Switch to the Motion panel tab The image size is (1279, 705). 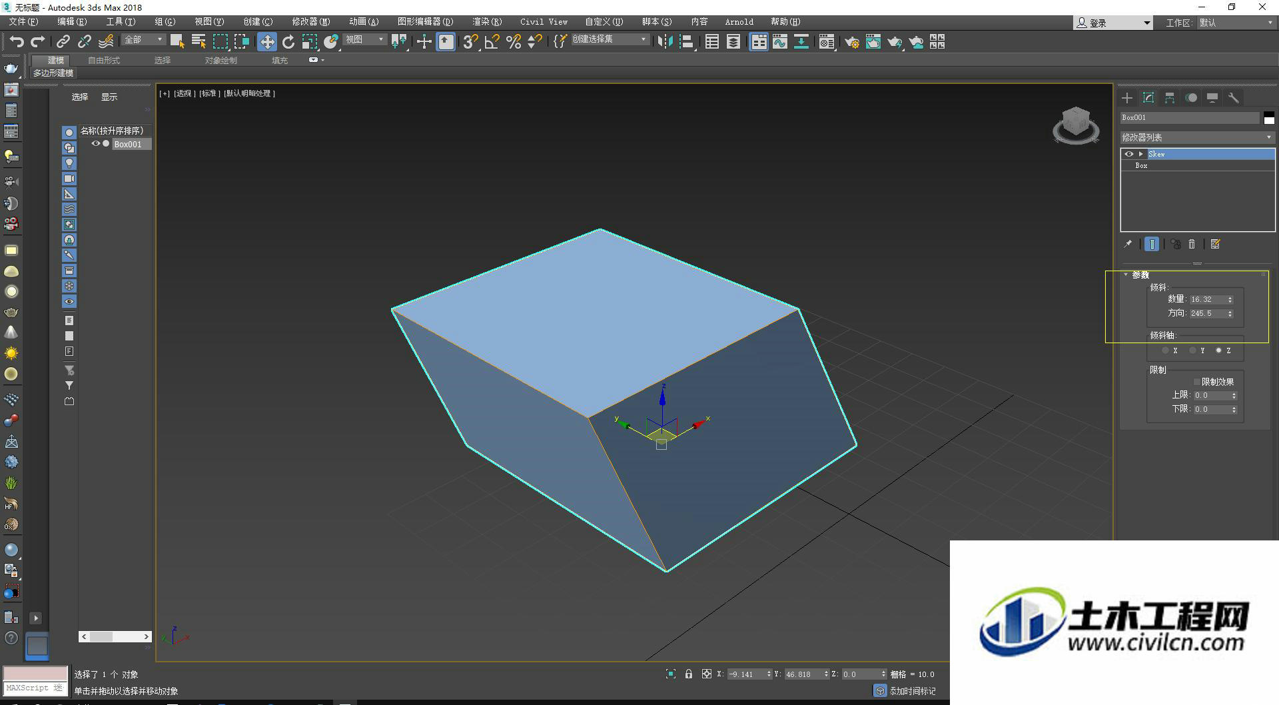coord(1191,98)
